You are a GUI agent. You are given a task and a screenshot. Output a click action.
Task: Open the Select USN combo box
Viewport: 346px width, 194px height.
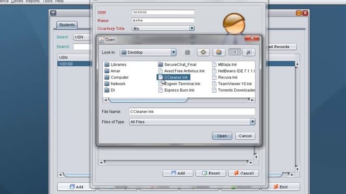(x=82, y=37)
